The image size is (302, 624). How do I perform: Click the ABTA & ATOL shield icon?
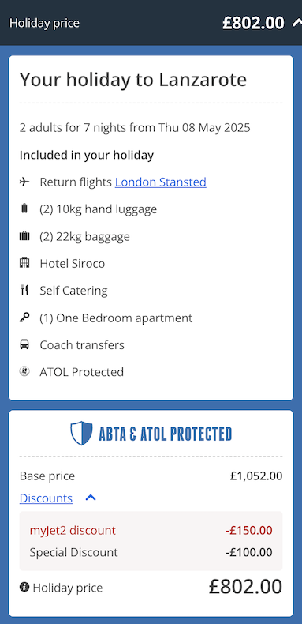(81, 434)
